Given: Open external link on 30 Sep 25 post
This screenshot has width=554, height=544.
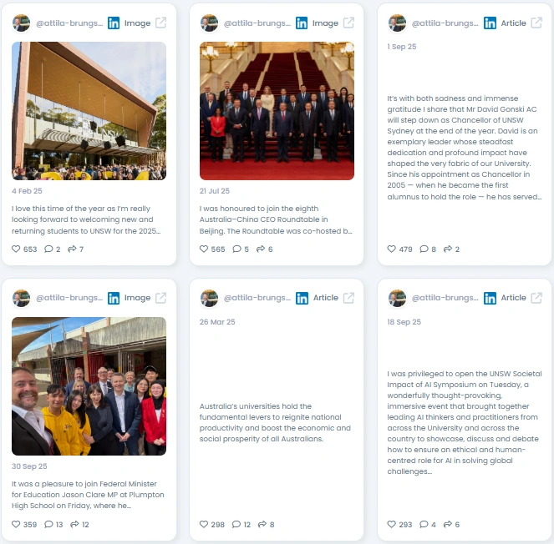Looking at the screenshot, I should (x=160, y=298).
